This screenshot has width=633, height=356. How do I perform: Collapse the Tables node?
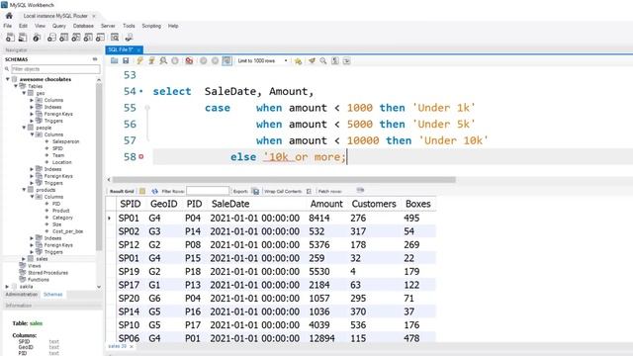(x=16, y=86)
